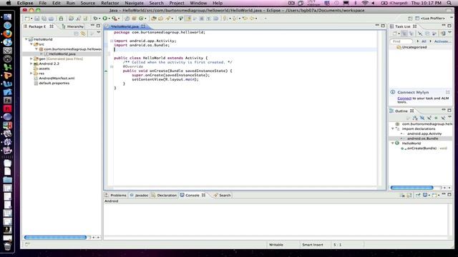
Task: Switch to the Hierarchy tab
Action: coord(73,26)
